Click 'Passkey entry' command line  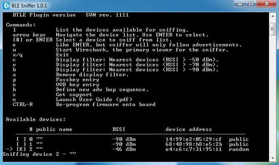77,80
